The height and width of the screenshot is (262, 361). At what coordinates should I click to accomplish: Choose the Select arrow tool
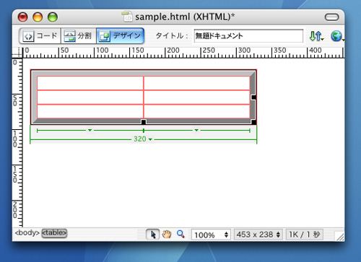[152, 234]
